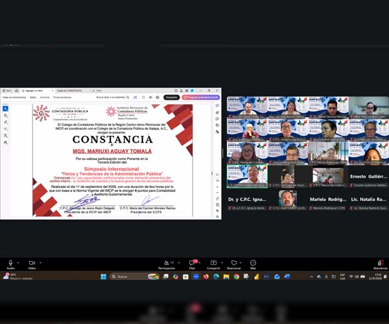Select the 'Ernesto Gutiérr...' participant tile
Viewport: 389px width, 324px height.
368,176
